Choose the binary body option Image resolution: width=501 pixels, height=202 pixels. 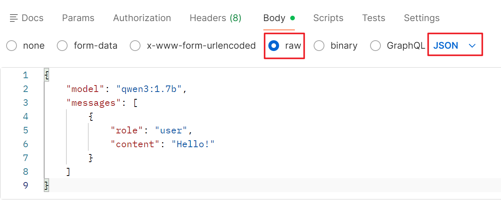[319, 46]
